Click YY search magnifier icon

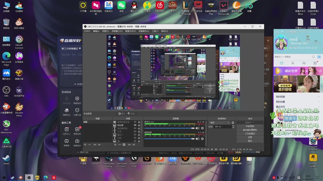coord(313,57)
